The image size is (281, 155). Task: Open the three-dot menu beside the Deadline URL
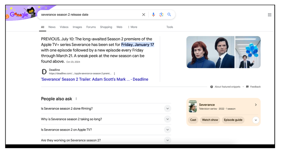tap(114, 74)
